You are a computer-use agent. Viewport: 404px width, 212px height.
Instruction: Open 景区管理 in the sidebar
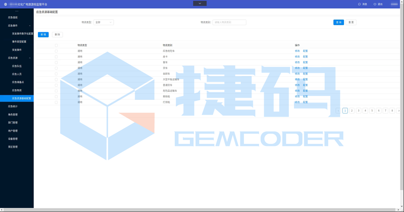[13, 147]
